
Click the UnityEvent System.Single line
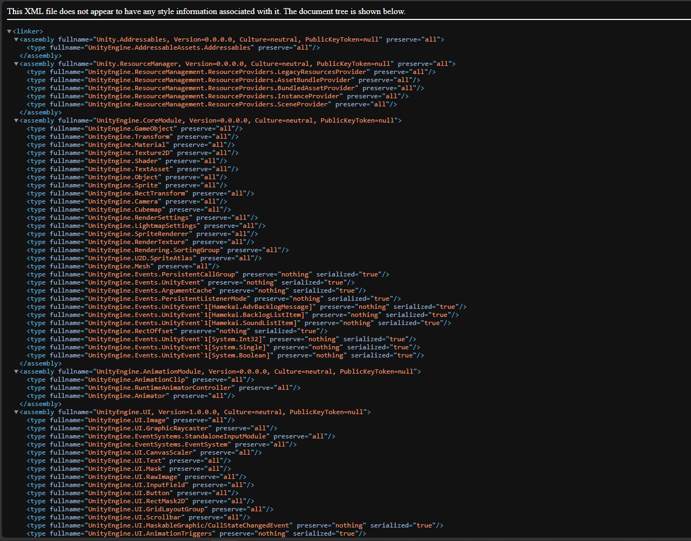224,347
